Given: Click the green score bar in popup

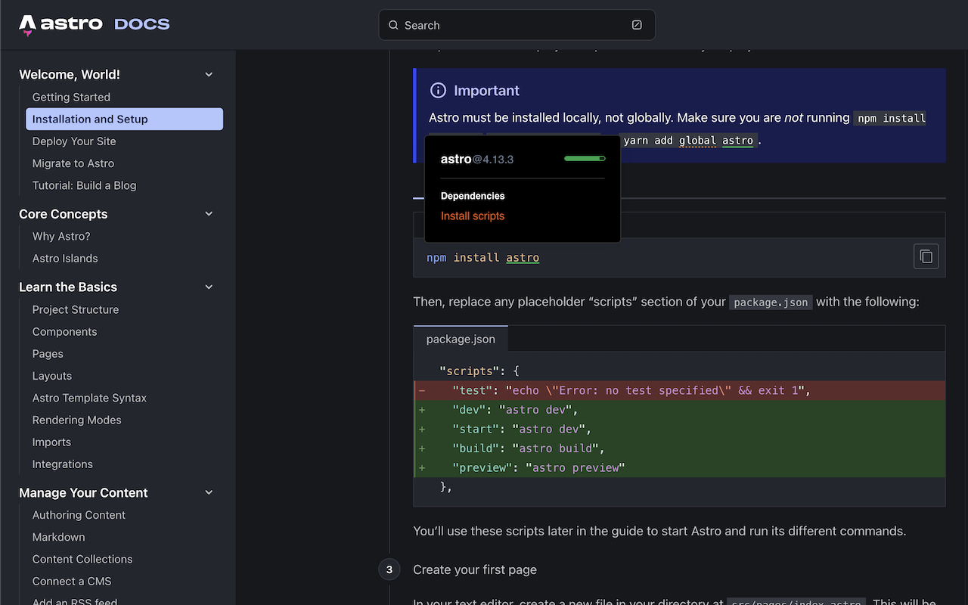Looking at the screenshot, I should (x=585, y=159).
